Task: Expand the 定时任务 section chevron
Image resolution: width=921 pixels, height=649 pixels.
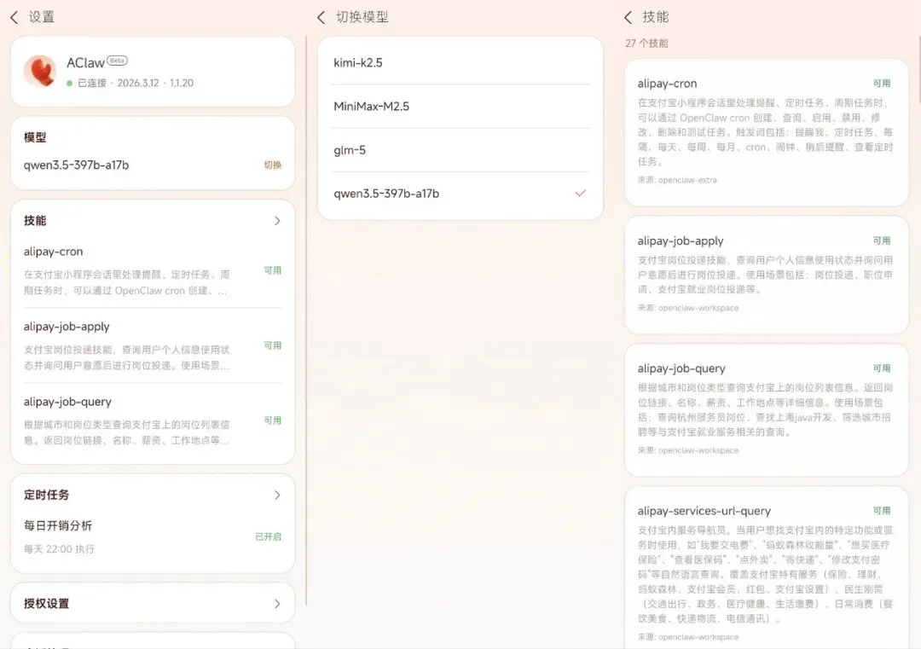Action: (x=276, y=495)
